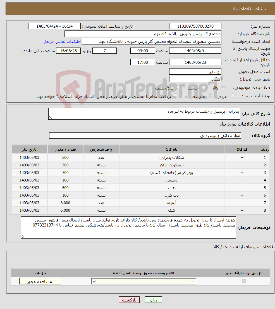Image resolution: width=275 pixels, height=309 pixels.
Task: Click the واحد شمارش column header
Action: coord(101,149)
